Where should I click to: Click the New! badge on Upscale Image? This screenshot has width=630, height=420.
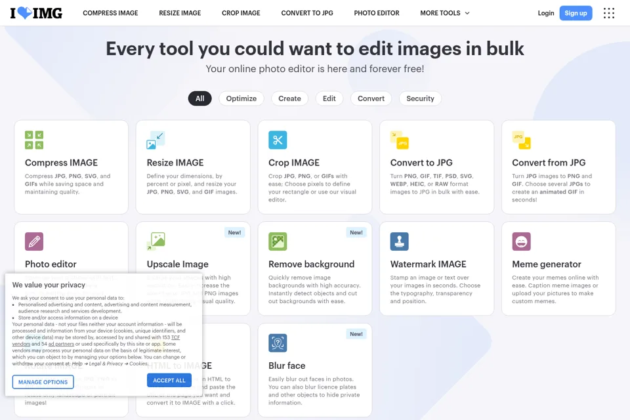[x=235, y=233]
